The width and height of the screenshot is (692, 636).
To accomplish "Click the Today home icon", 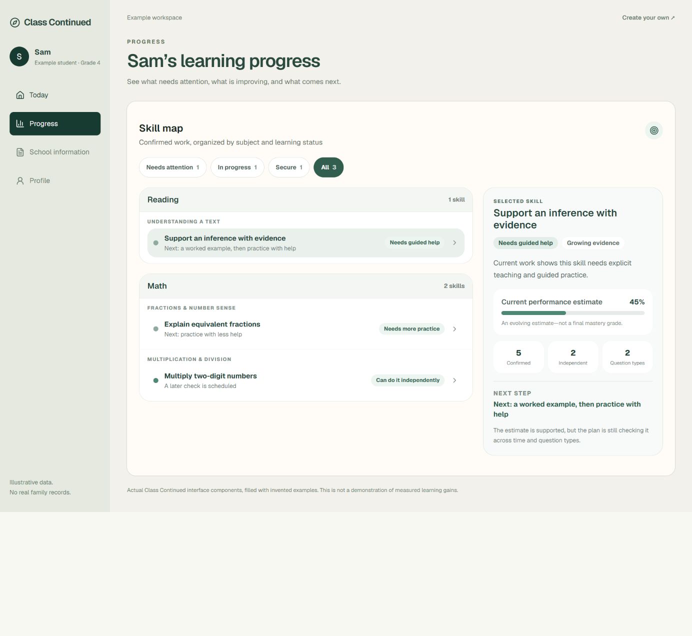I will coord(20,95).
